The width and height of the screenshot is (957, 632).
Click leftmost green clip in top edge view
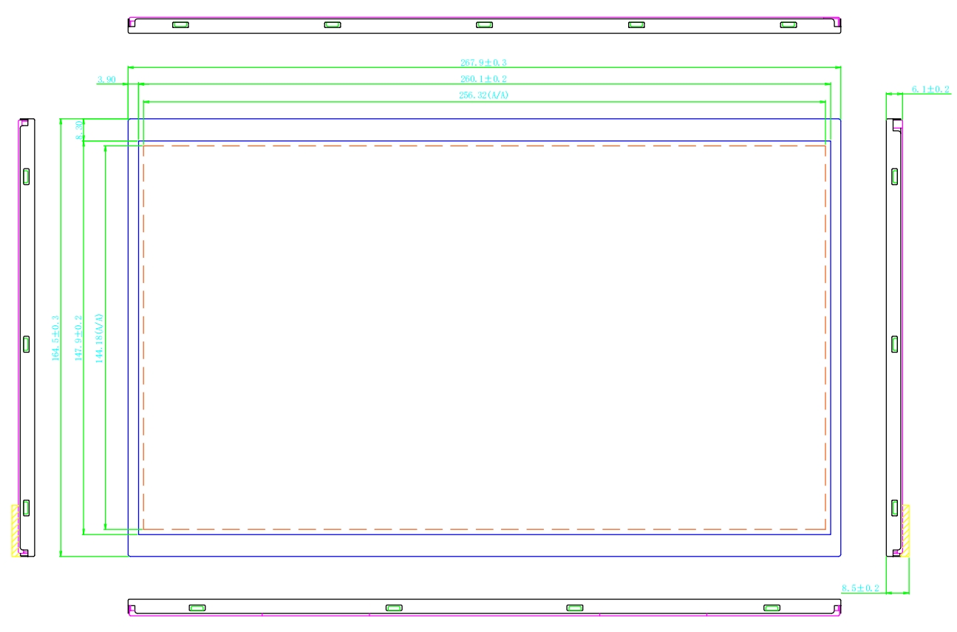180,25
